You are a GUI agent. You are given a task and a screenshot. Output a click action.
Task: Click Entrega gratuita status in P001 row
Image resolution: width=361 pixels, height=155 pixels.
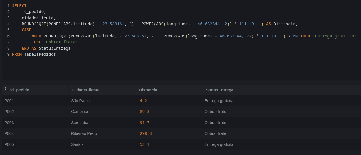pos(219,101)
